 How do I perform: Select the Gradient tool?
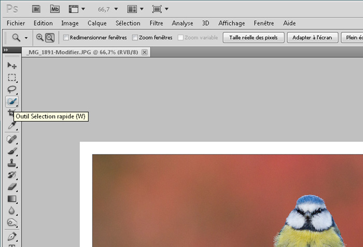tap(12, 199)
